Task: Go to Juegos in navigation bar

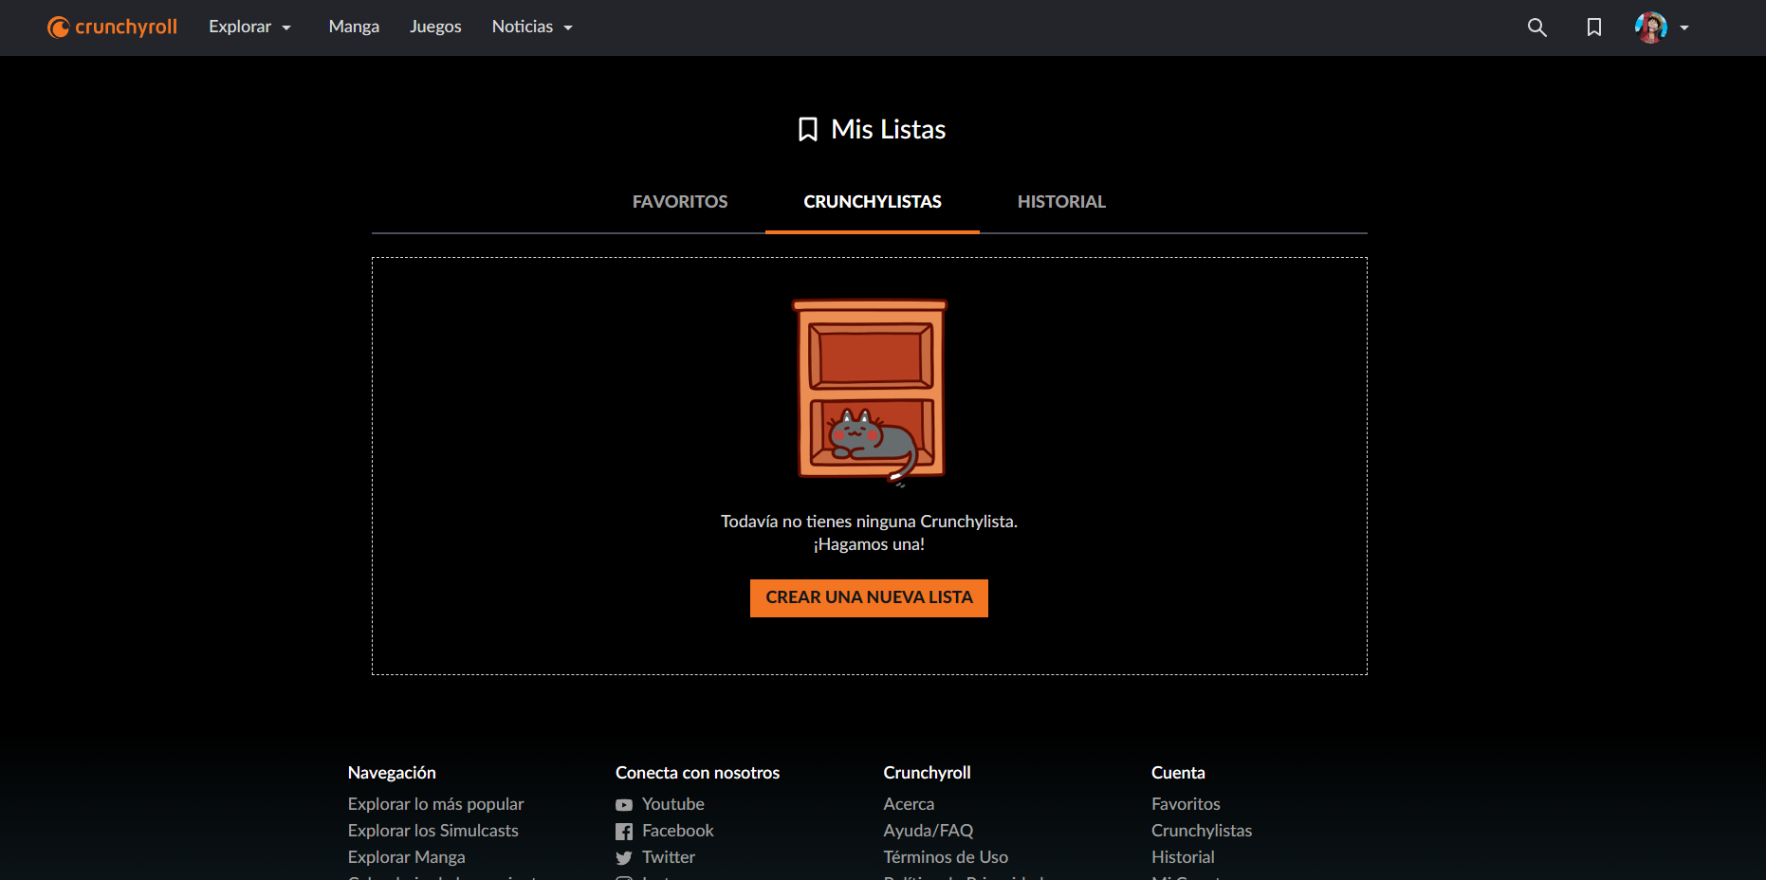Action: pos(435,27)
